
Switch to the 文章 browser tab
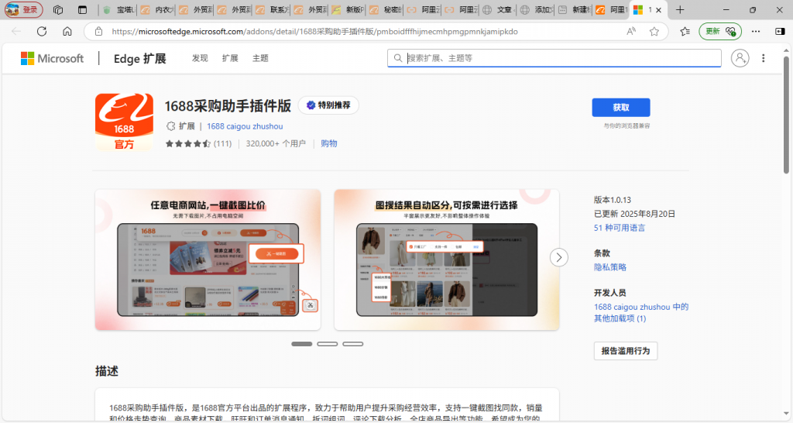click(498, 9)
